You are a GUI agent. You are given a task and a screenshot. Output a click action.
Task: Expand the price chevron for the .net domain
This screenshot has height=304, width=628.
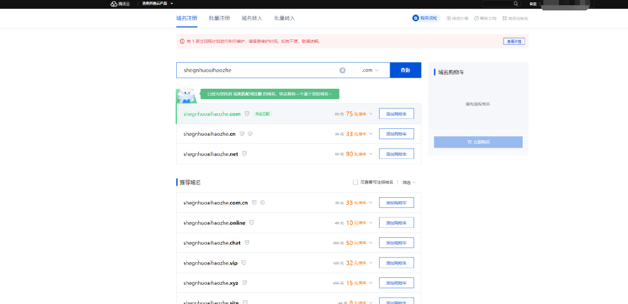coord(371,154)
